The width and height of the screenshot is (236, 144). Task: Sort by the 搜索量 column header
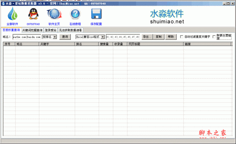pyautogui.click(x=106, y=44)
